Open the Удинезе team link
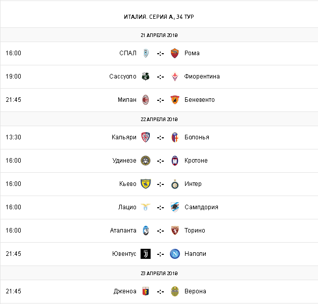The width and height of the screenshot is (318, 304). 124,161
